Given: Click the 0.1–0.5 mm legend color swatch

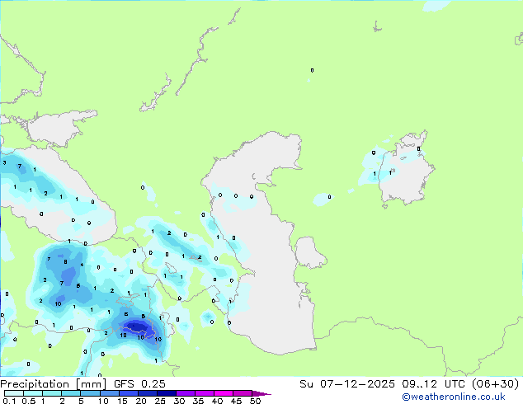Looking at the screenshot, I should point(14,393).
